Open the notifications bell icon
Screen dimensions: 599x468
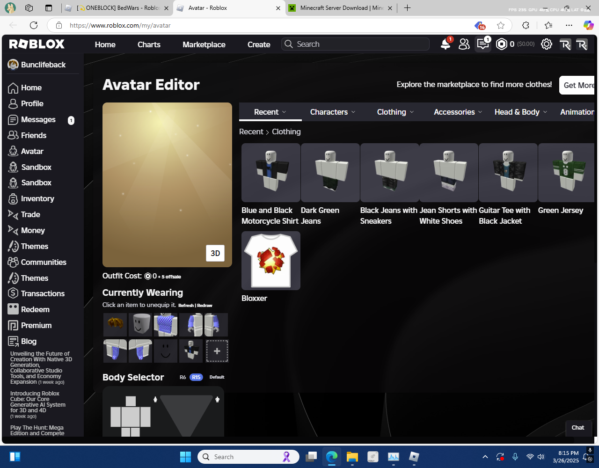point(446,44)
